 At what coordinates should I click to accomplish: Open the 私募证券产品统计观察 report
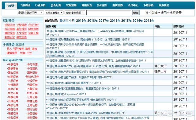pyautogui.click(x=79, y=77)
